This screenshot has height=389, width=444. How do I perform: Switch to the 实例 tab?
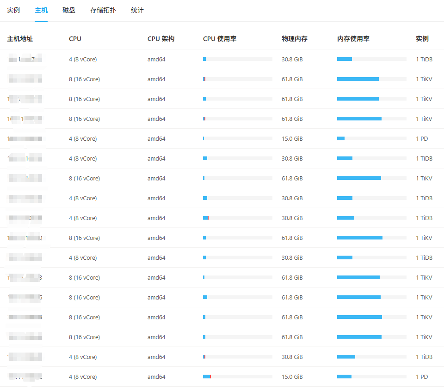[13, 10]
